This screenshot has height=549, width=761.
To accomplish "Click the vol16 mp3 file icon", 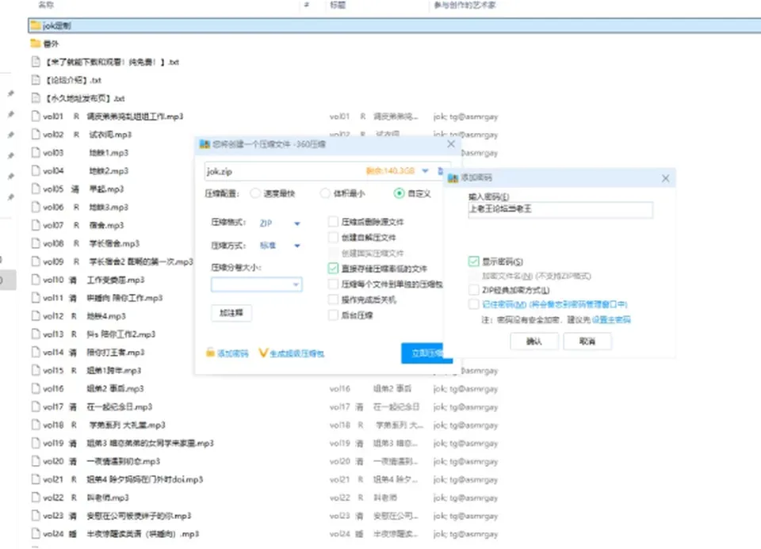I will pos(36,388).
